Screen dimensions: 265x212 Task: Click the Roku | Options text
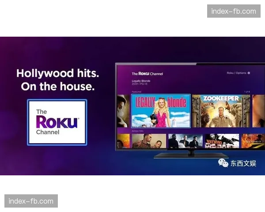(236, 73)
